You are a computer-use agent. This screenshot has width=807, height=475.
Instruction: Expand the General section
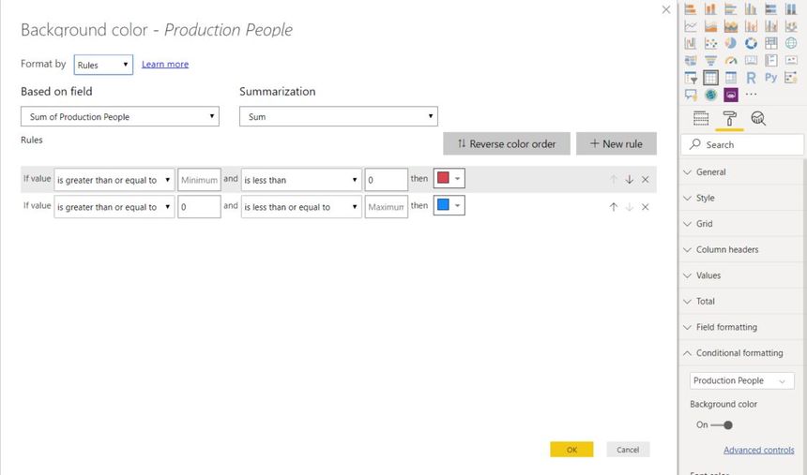(741, 172)
